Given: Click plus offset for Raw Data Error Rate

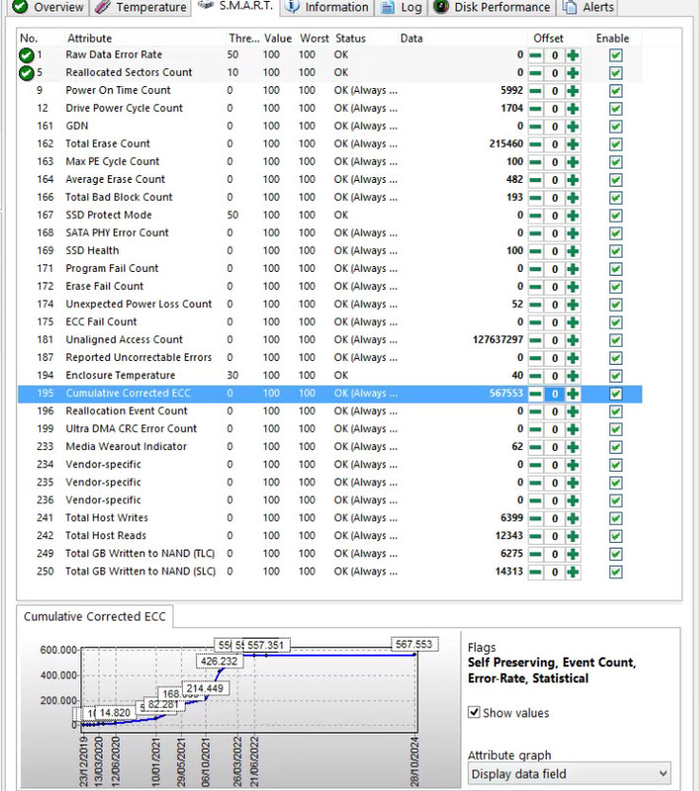Looking at the screenshot, I should point(572,55).
